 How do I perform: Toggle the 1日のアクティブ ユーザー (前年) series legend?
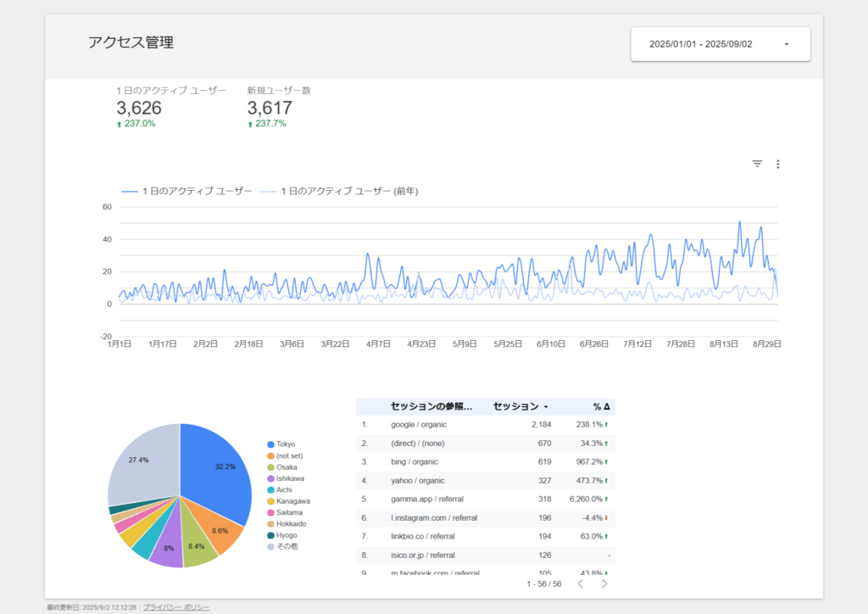(x=339, y=192)
